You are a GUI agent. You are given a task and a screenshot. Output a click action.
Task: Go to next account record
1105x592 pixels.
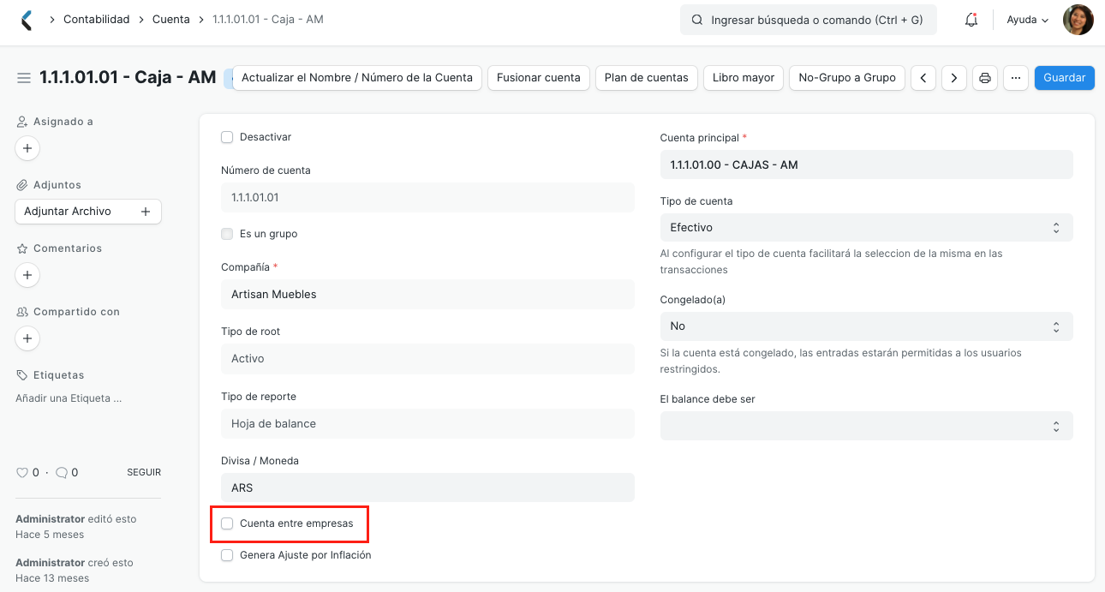(954, 77)
